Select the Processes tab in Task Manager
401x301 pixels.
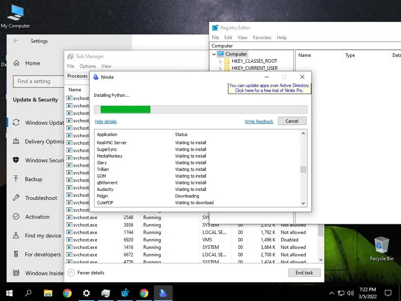coord(77,76)
